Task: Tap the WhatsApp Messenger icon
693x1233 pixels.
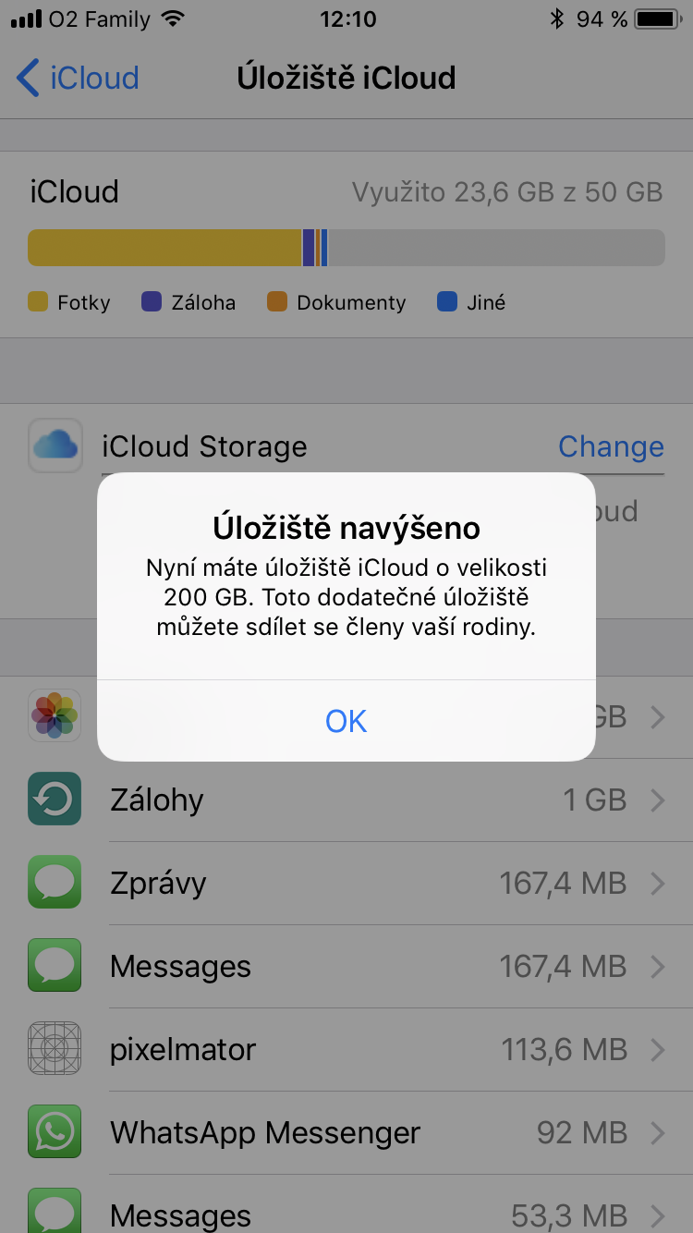Action: [55, 1132]
